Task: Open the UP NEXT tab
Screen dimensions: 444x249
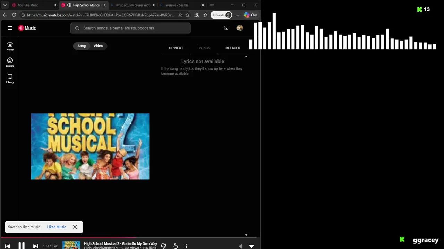Action: pyautogui.click(x=176, y=48)
